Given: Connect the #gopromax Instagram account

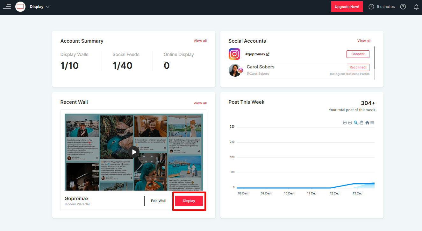Looking at the screenshot, I should click(358, 54).
